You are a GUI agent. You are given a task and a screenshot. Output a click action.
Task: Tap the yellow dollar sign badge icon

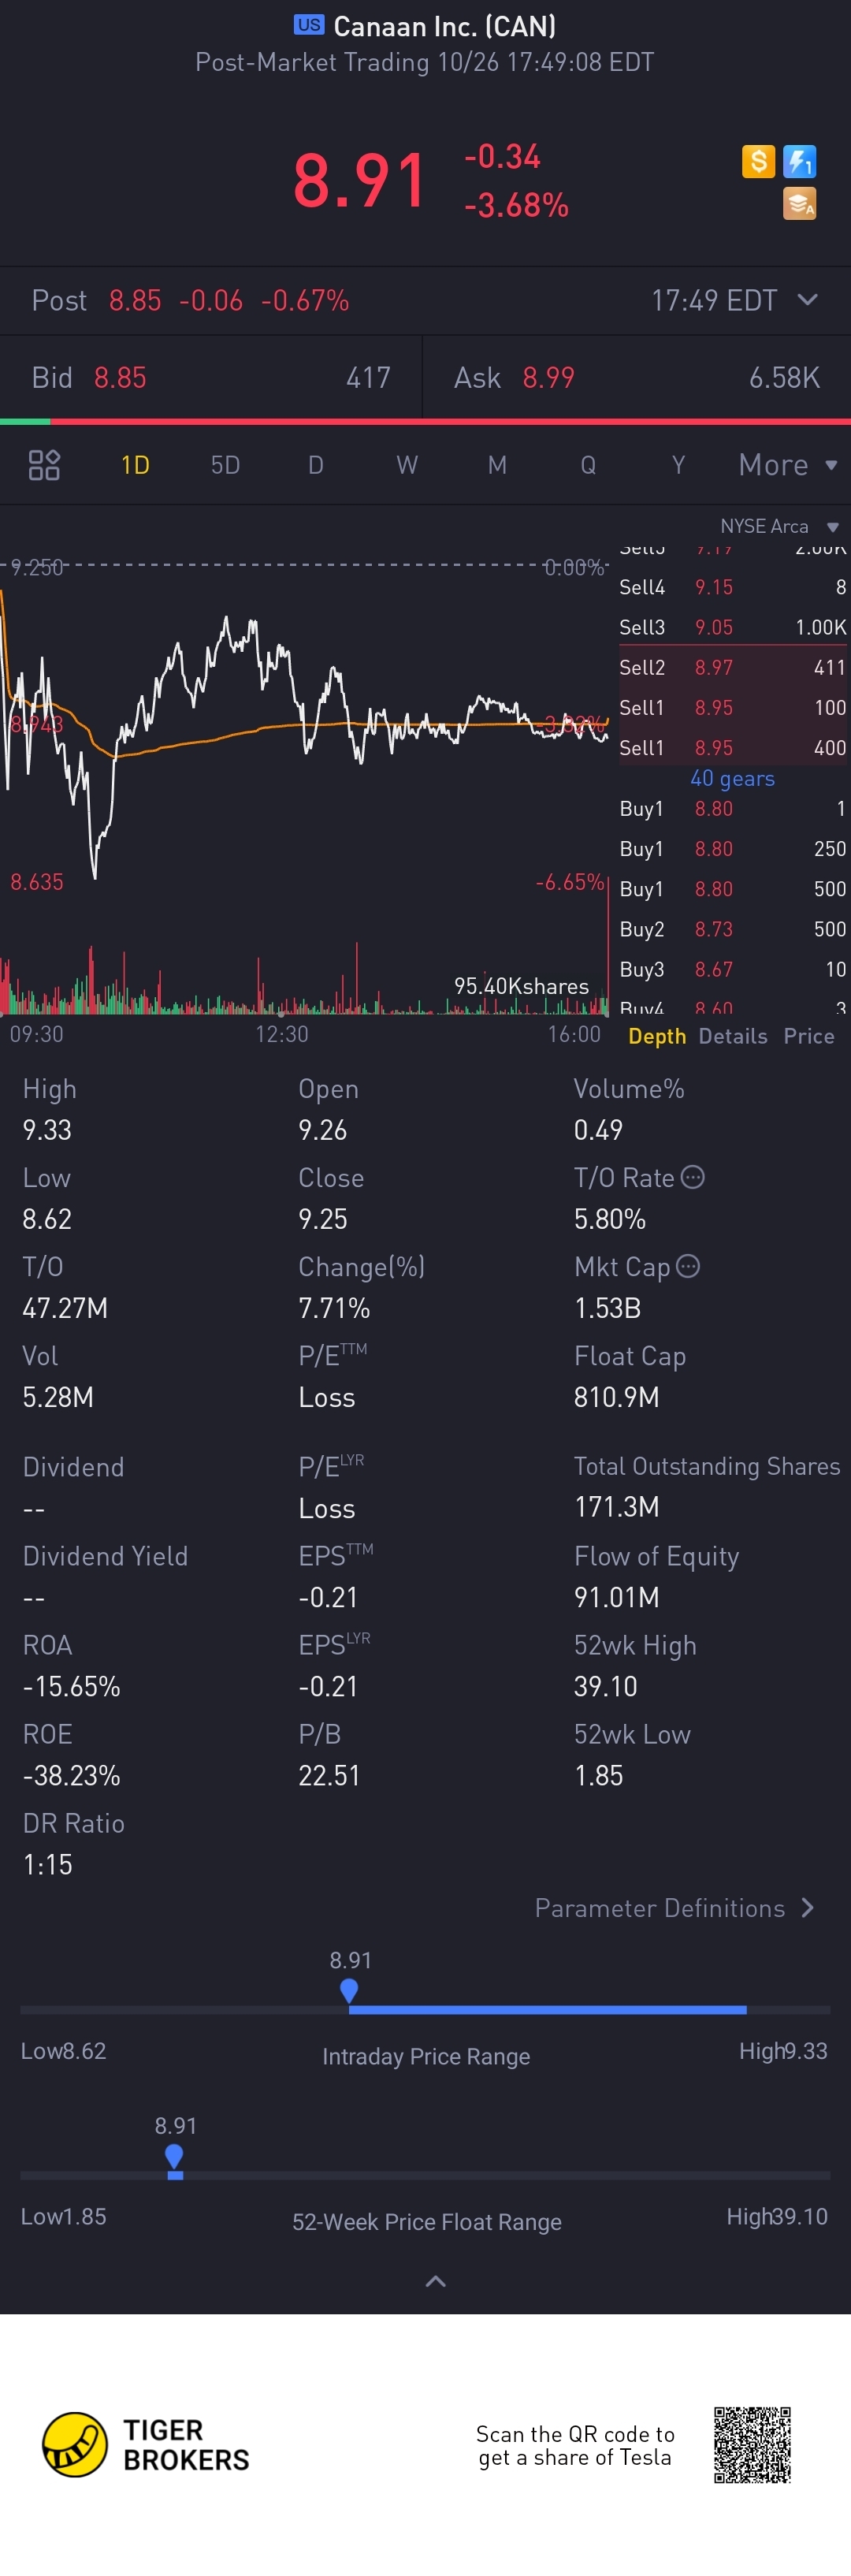point(758,161)
